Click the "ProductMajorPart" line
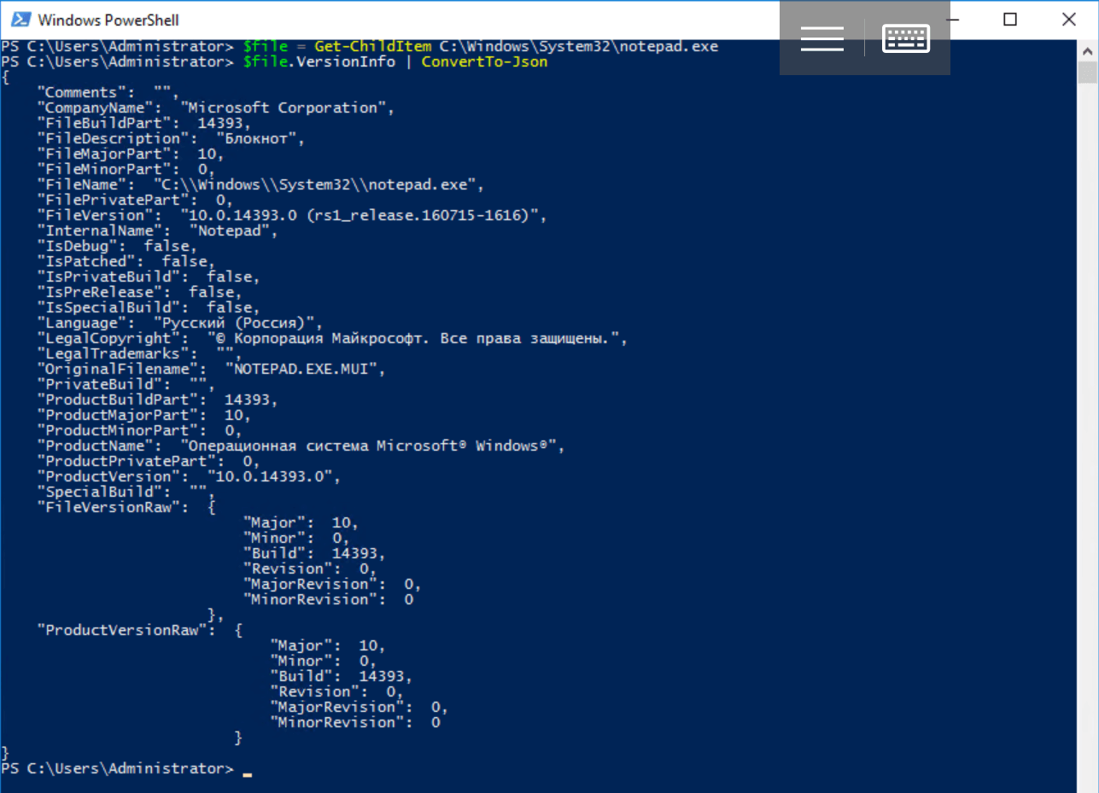Screen dimensions: 1099x793 [x=143, y=415]
